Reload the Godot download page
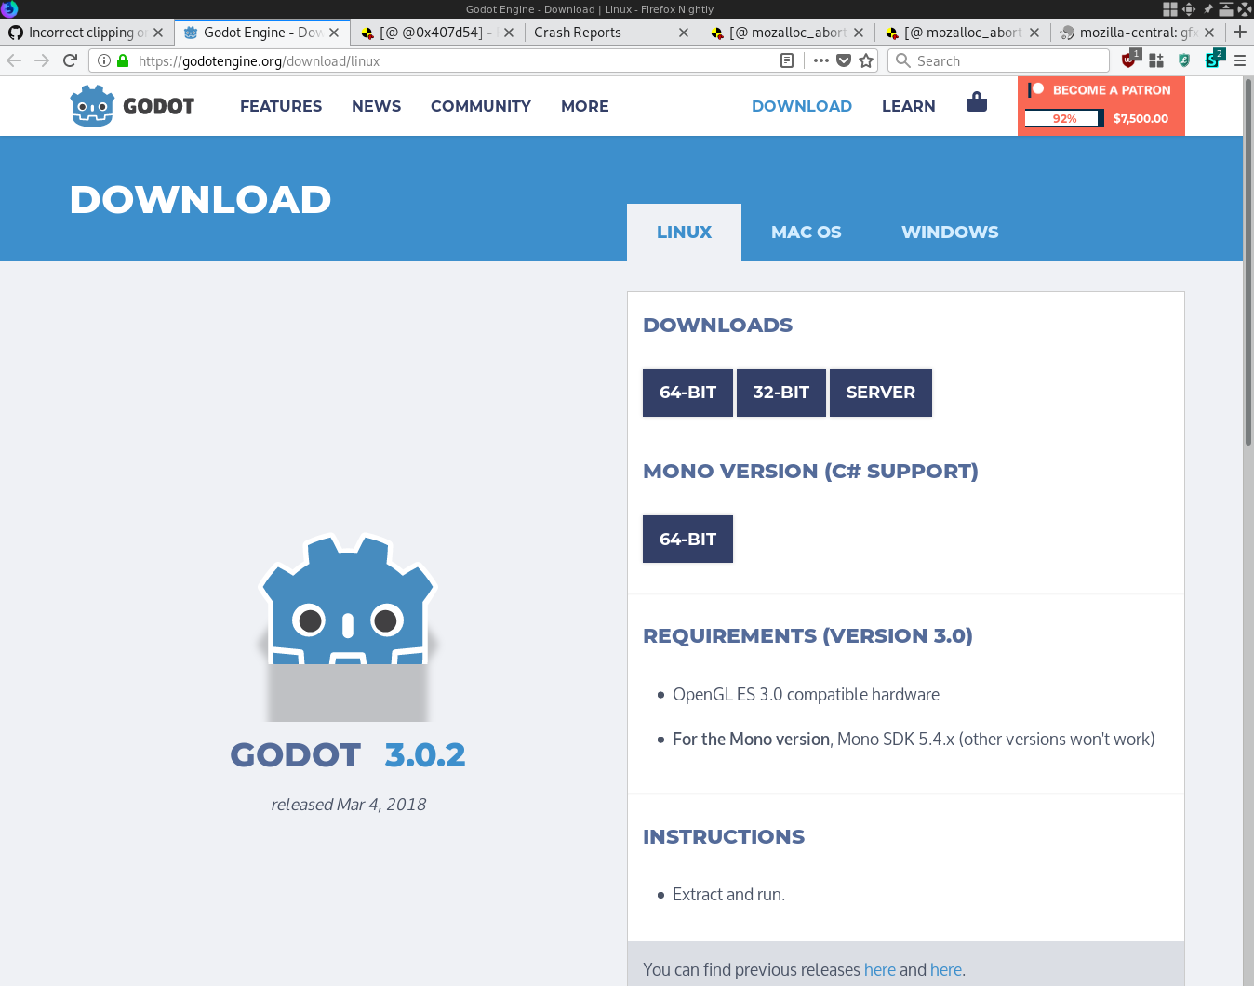This screenshot has width=1254, height=986. [x=70, y=60]
